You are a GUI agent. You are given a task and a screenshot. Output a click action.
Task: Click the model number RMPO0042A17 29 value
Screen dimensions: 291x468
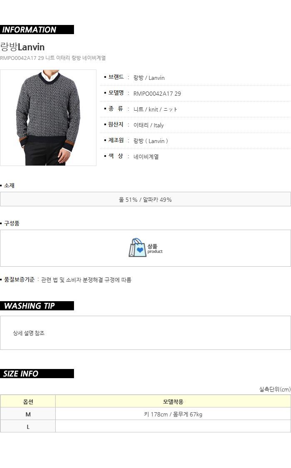(157, 94)
